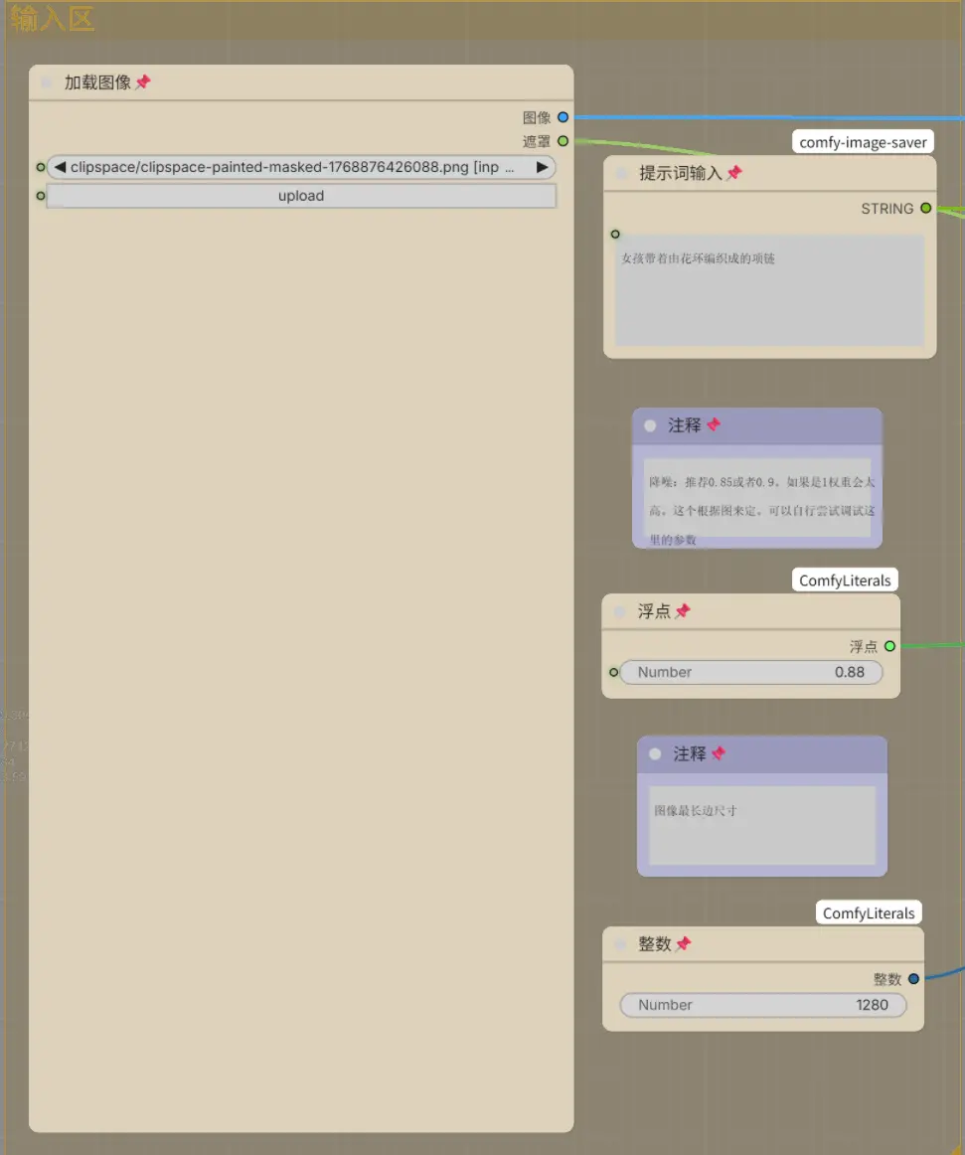Open the clipspace image filename selector
This screenshot has height=1155, width=965.
point(300,167)
